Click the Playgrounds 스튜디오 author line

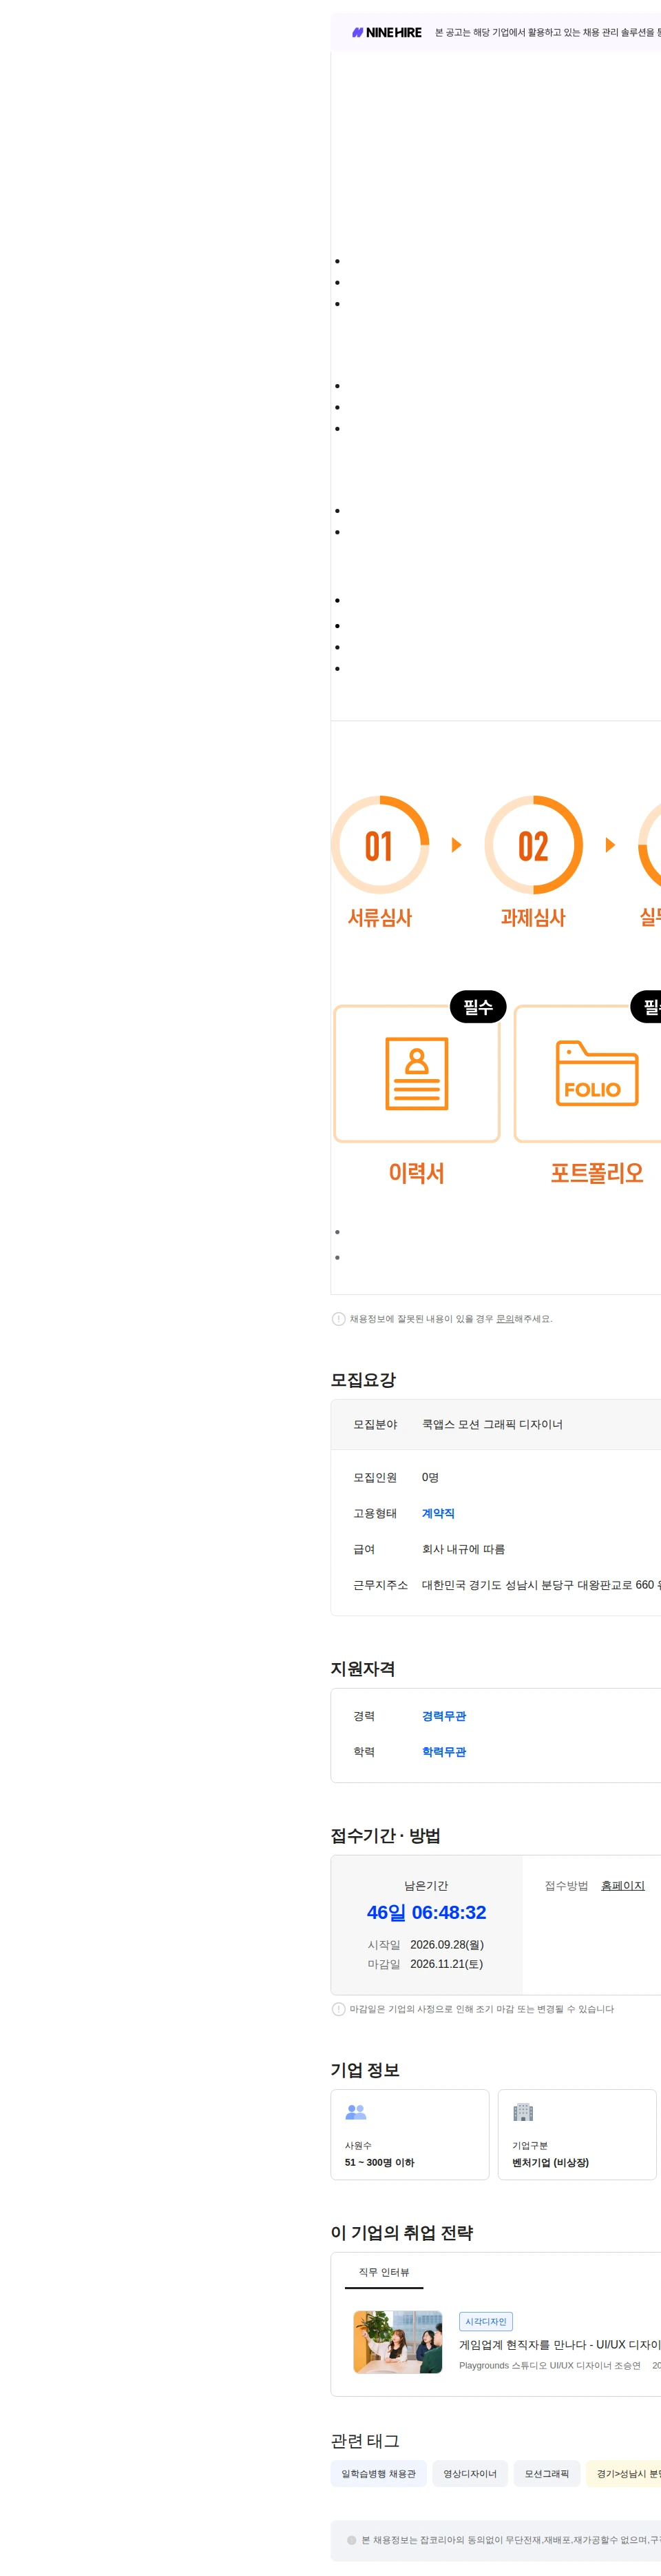pyautogui.click(x=550, y=2365)
